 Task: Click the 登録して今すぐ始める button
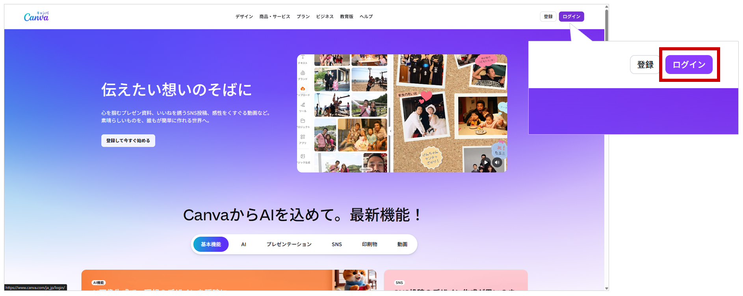point(128,141)
